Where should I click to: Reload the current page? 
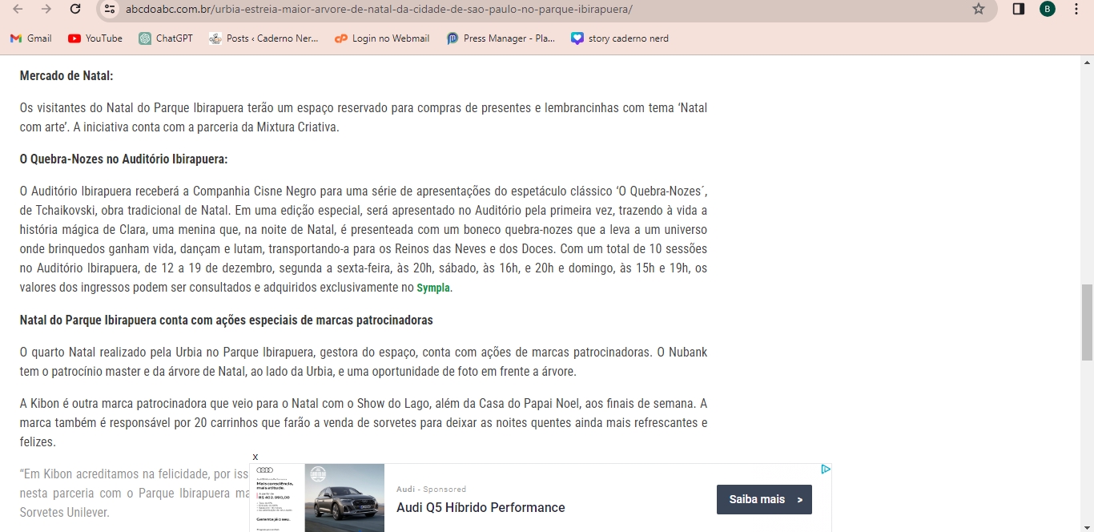[x=75, y=9]
